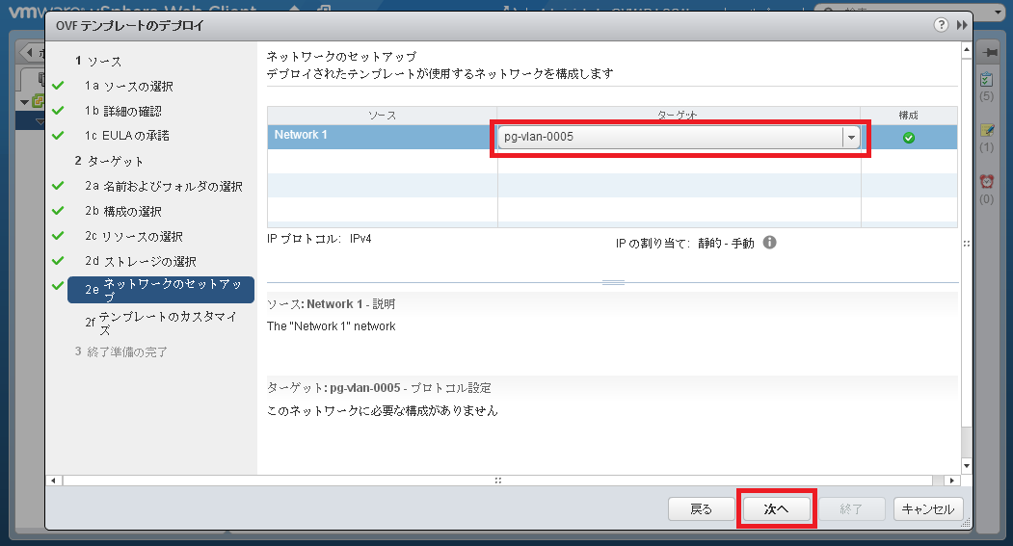Click the 戻る back button

click(x=701, y=509)
